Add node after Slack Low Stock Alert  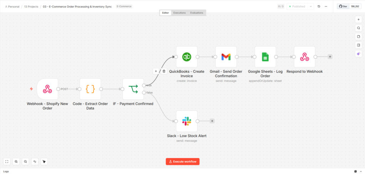click(212, 121)
